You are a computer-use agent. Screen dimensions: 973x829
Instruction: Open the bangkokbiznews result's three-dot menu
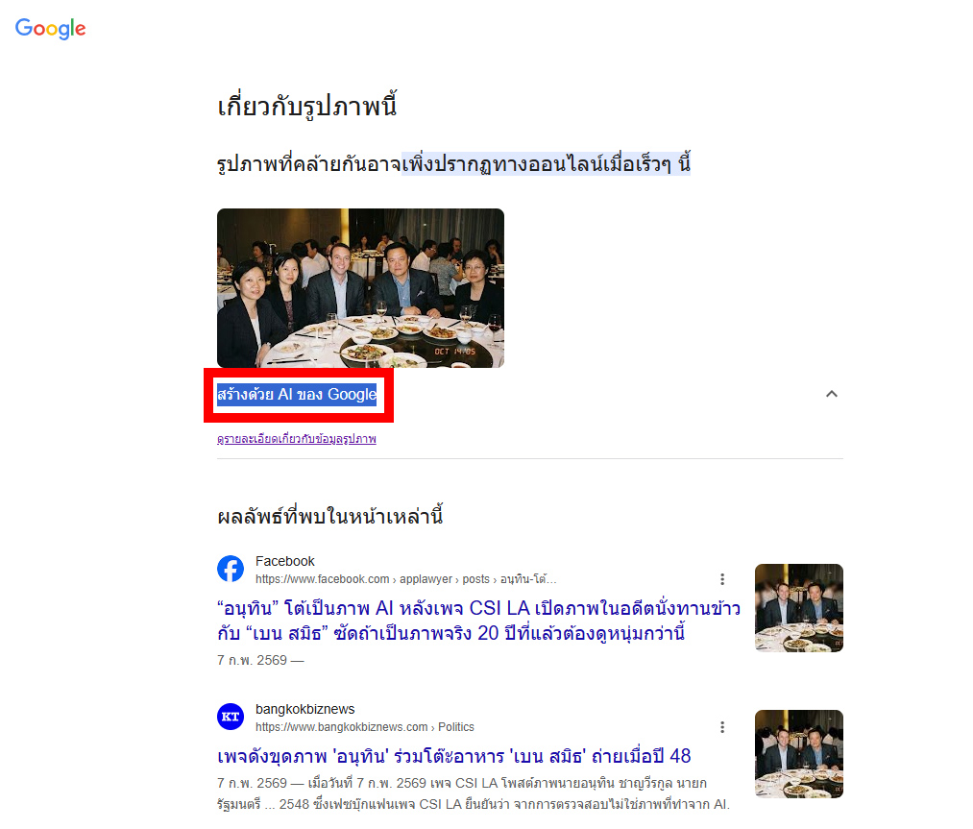[722, 727]
